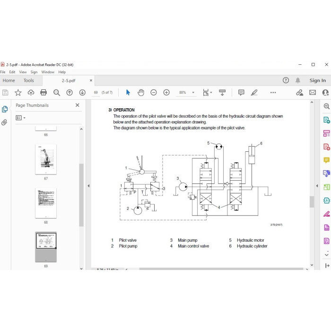Click the upload to cloud icon
The image size is (331, 331).
(x=31, y=93)
